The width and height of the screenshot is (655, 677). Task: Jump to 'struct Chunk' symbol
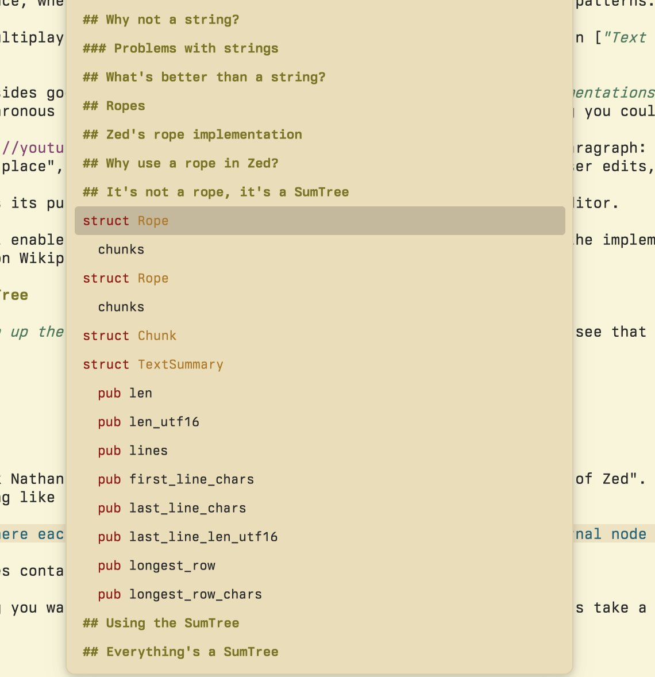(x=319, y=336)
